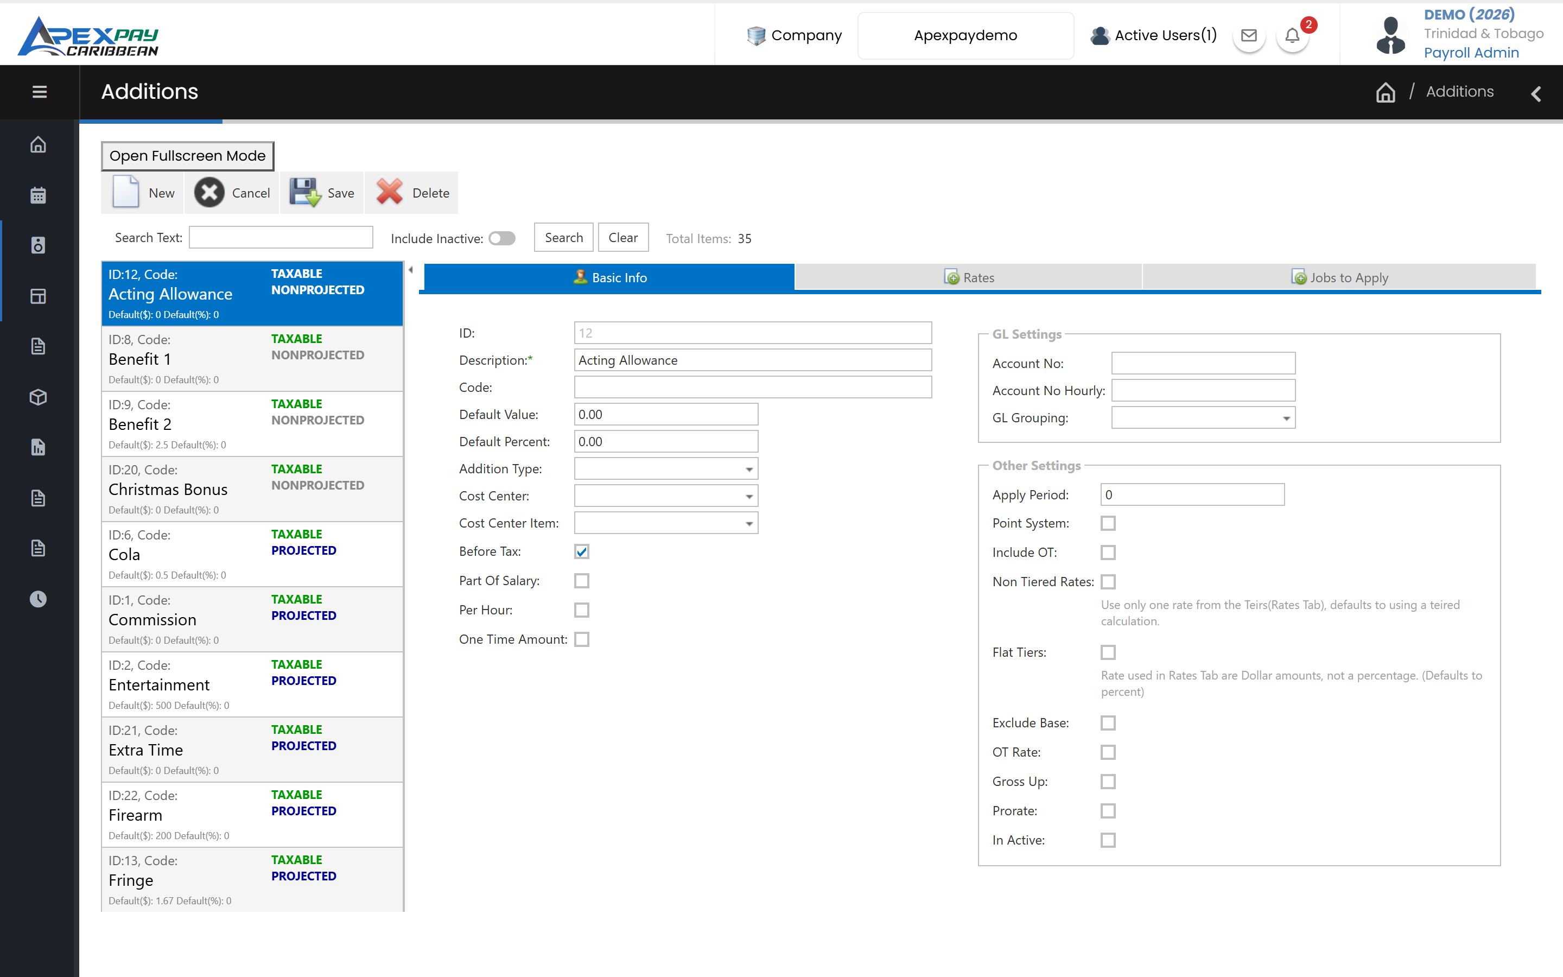Check the One Time Amount checkbox
Screen dimensions: 1563x977
pos(582,639)
